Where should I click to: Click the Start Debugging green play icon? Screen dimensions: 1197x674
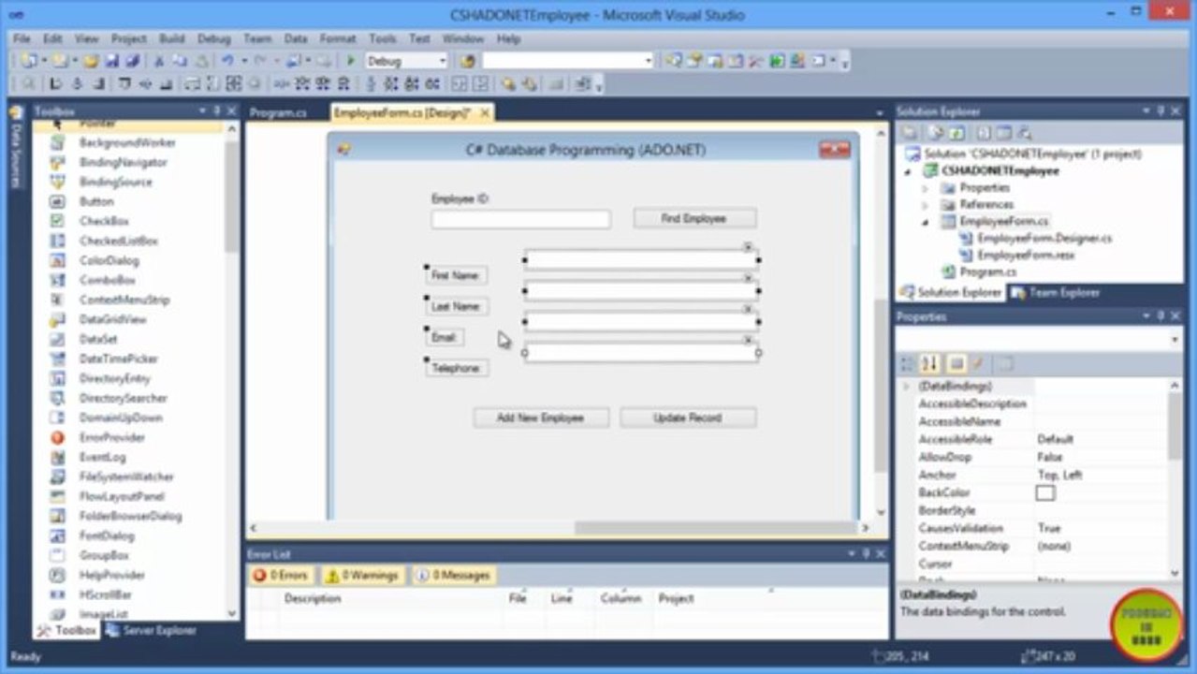click(351, 61)
